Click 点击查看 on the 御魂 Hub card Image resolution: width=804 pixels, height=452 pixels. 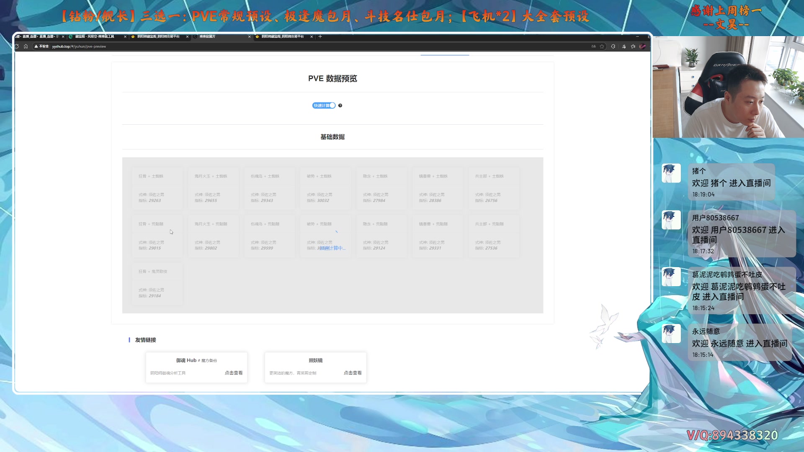click(x=234, y=373)
